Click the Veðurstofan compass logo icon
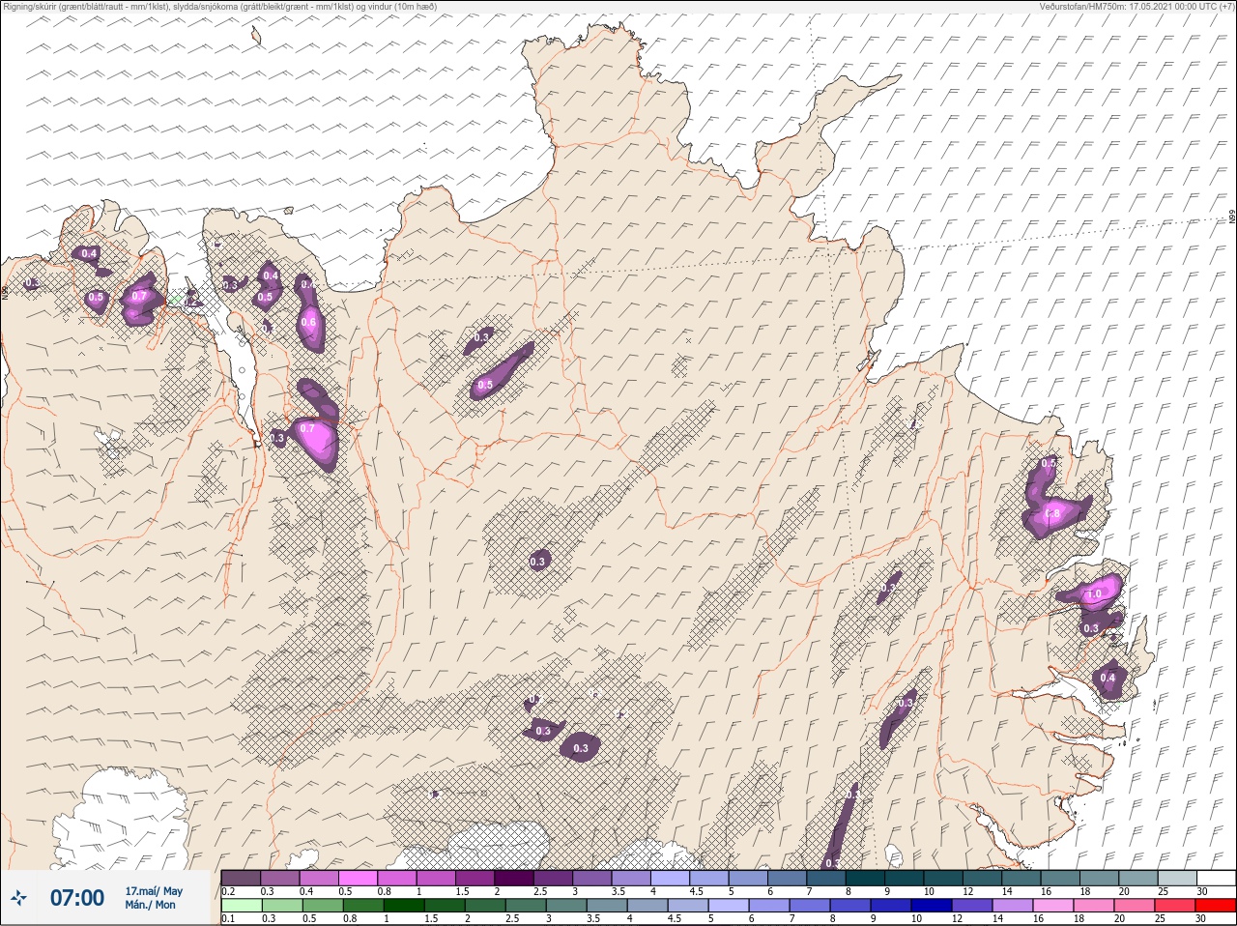Image resolution: width=1237 pixels, height=926 pixels. (19, 899)
